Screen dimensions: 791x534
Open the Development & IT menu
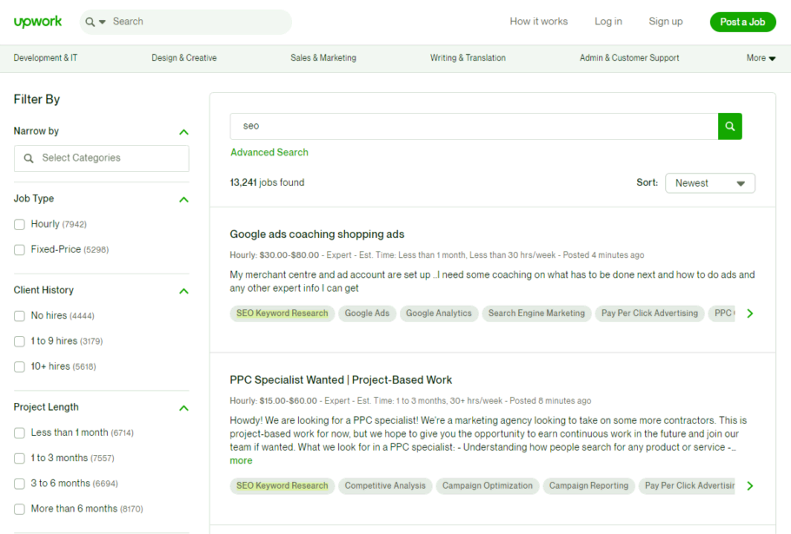pos(45,58)
